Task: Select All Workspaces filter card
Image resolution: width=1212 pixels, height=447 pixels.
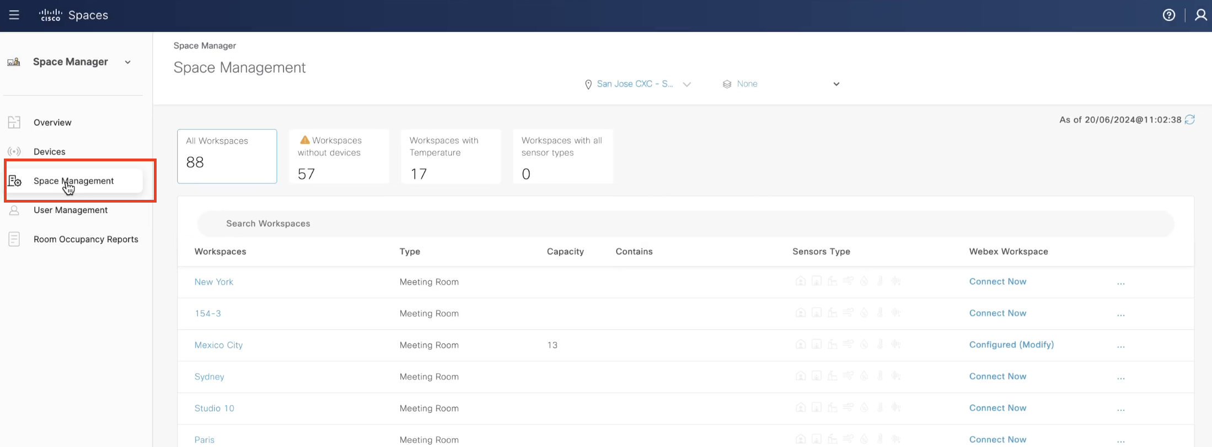Action: [x=227, y=156]
